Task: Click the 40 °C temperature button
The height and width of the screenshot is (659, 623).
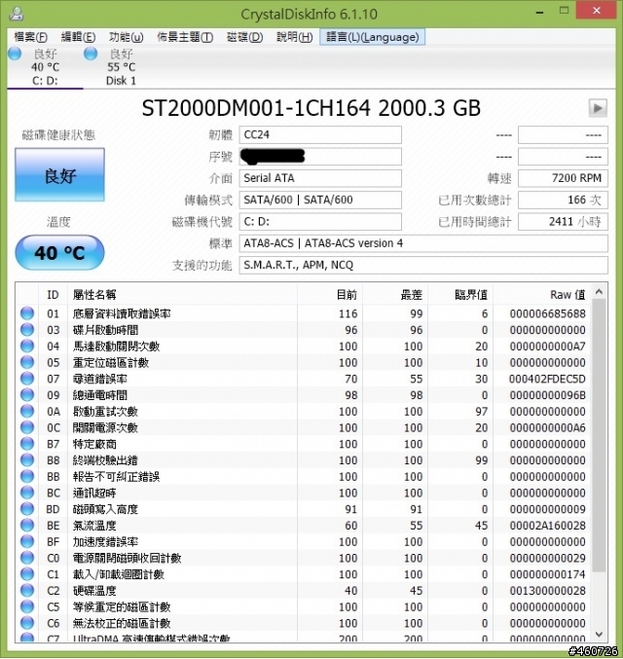Action: (x=59, y=252)
